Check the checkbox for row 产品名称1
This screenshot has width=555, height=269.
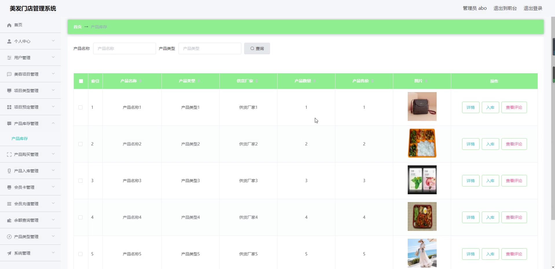tap(80, 107)
